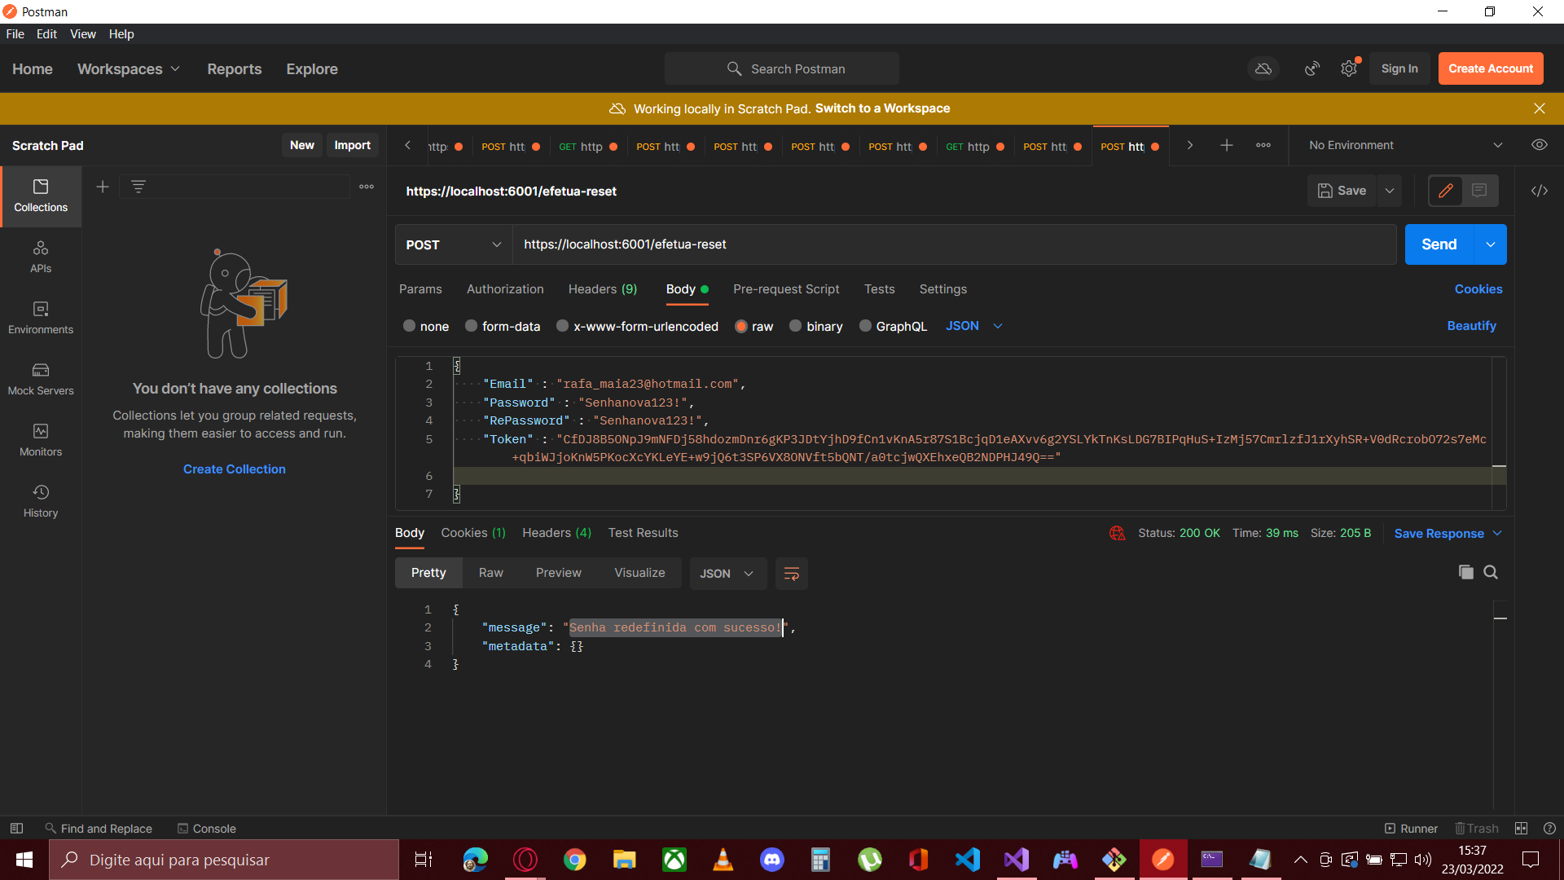
Task: Toggle response line wrap icon
Action: pyautogui.click(x=791, y=574)
